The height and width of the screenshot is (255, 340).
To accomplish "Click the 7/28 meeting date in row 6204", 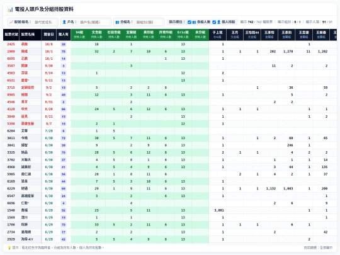I will pyautogui.click(x=48, y=131).
